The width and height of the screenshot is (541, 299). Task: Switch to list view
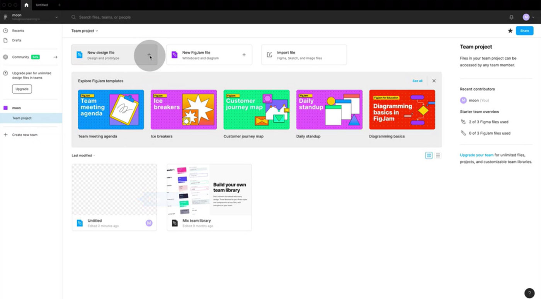pyautogui.click(x=438, y=155)
